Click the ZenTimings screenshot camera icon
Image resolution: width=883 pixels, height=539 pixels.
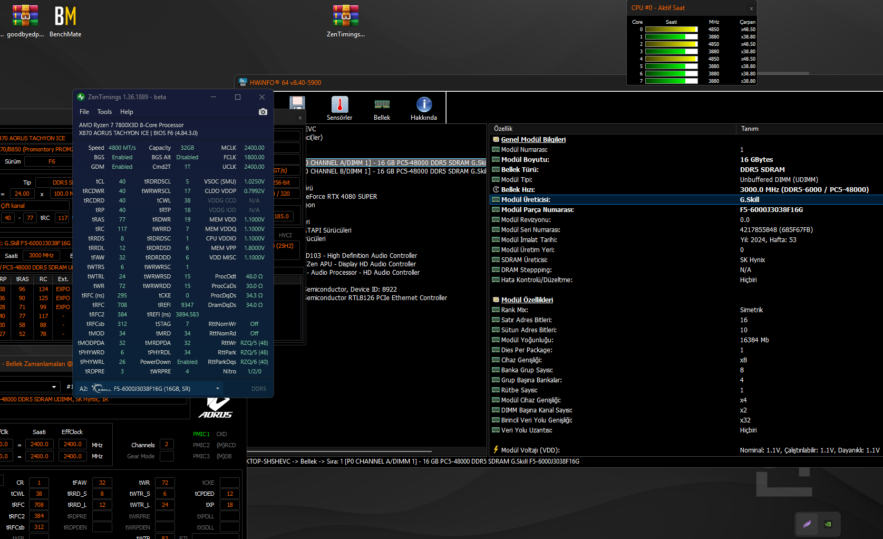263,112
